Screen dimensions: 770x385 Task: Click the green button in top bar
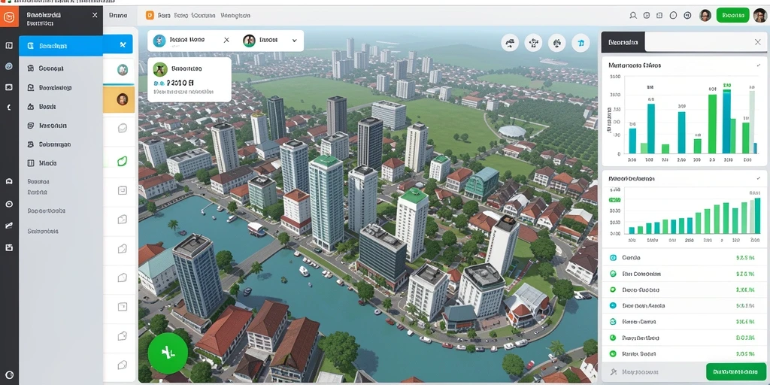(x=732, y=15)
